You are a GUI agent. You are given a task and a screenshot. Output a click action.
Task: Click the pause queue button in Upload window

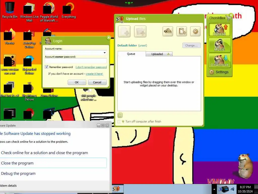(120, 115)
